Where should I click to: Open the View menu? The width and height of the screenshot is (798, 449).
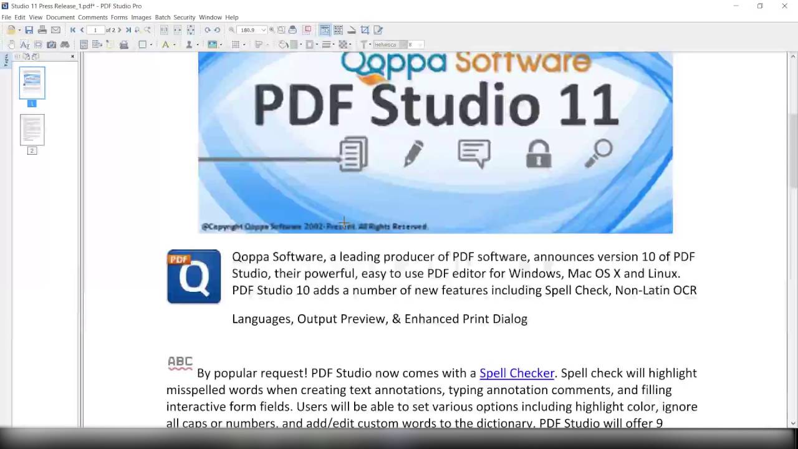[36, 17]
